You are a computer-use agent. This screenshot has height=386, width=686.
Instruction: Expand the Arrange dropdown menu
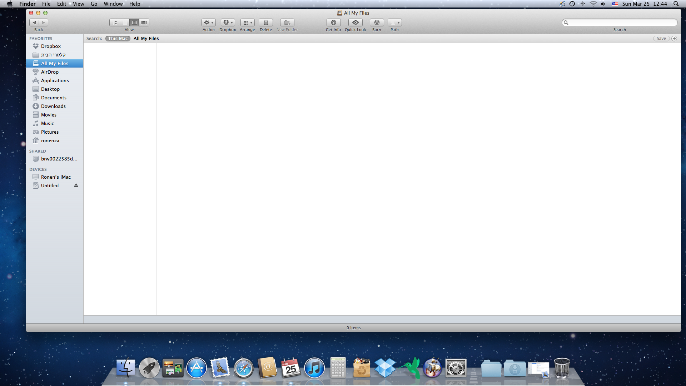tap(247, 23)
